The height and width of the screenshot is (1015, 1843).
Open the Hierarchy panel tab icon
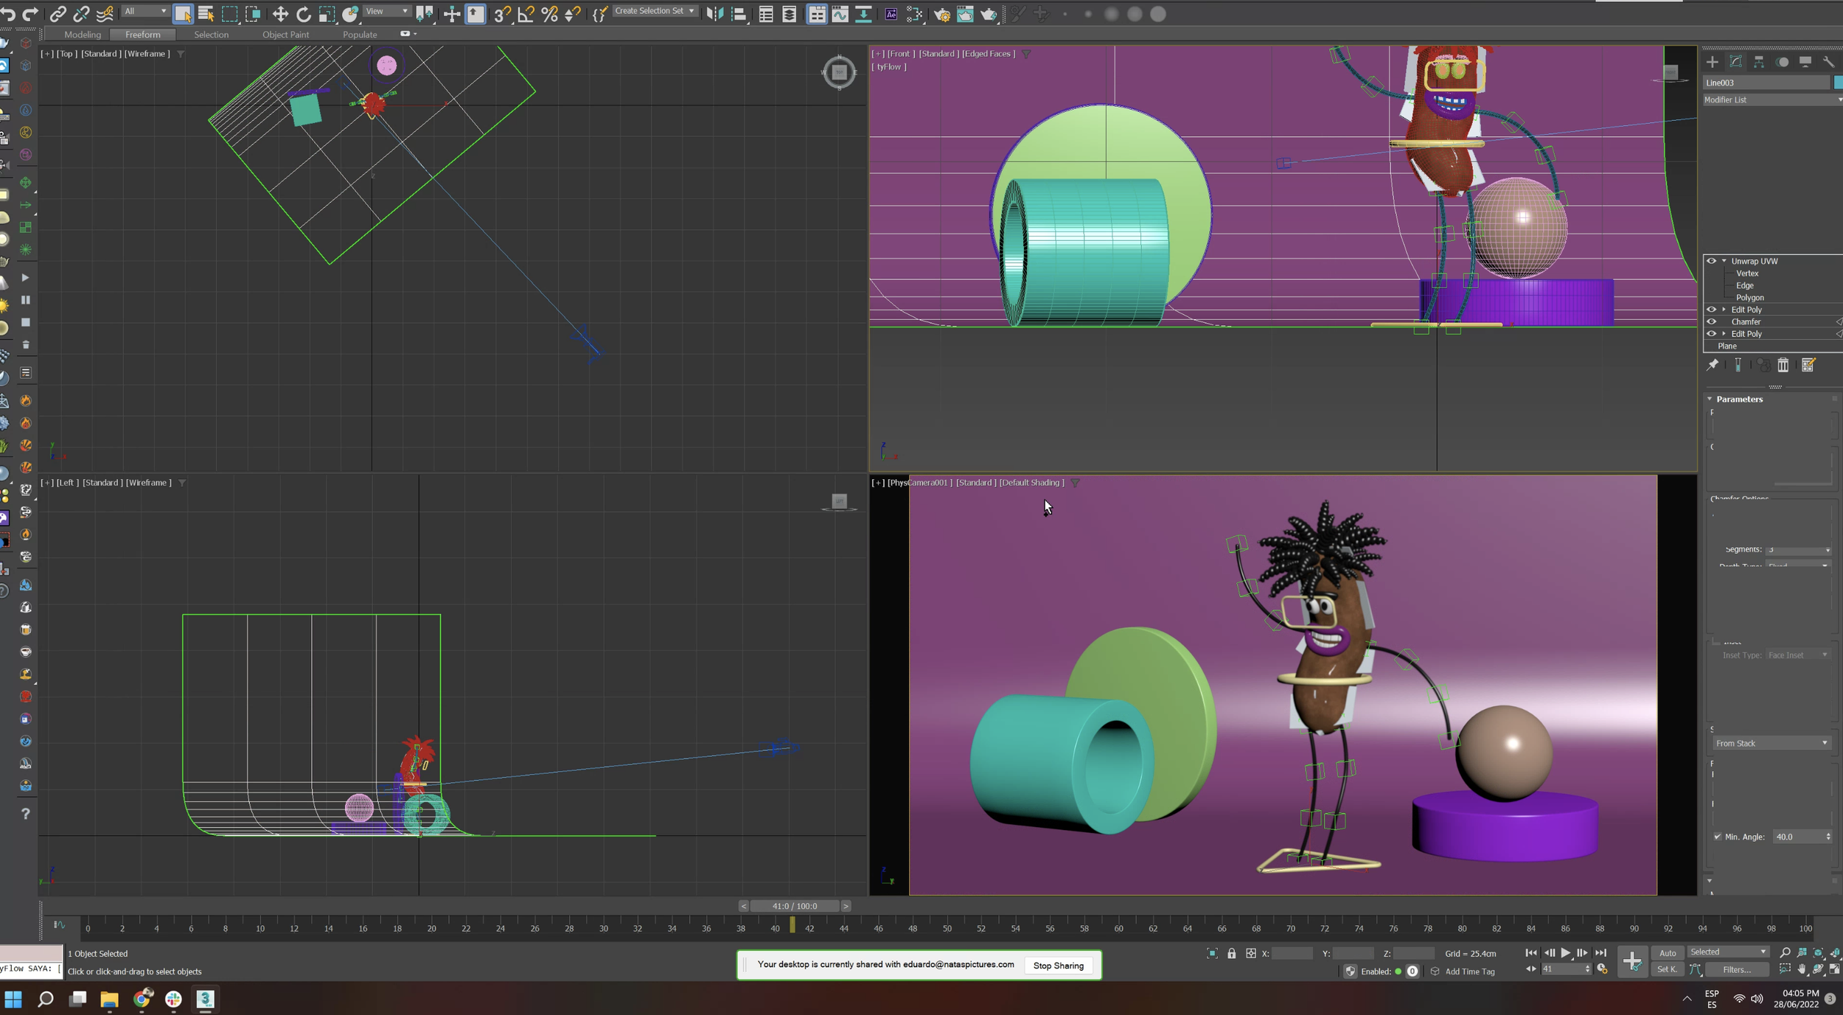tap(1759, 62)
